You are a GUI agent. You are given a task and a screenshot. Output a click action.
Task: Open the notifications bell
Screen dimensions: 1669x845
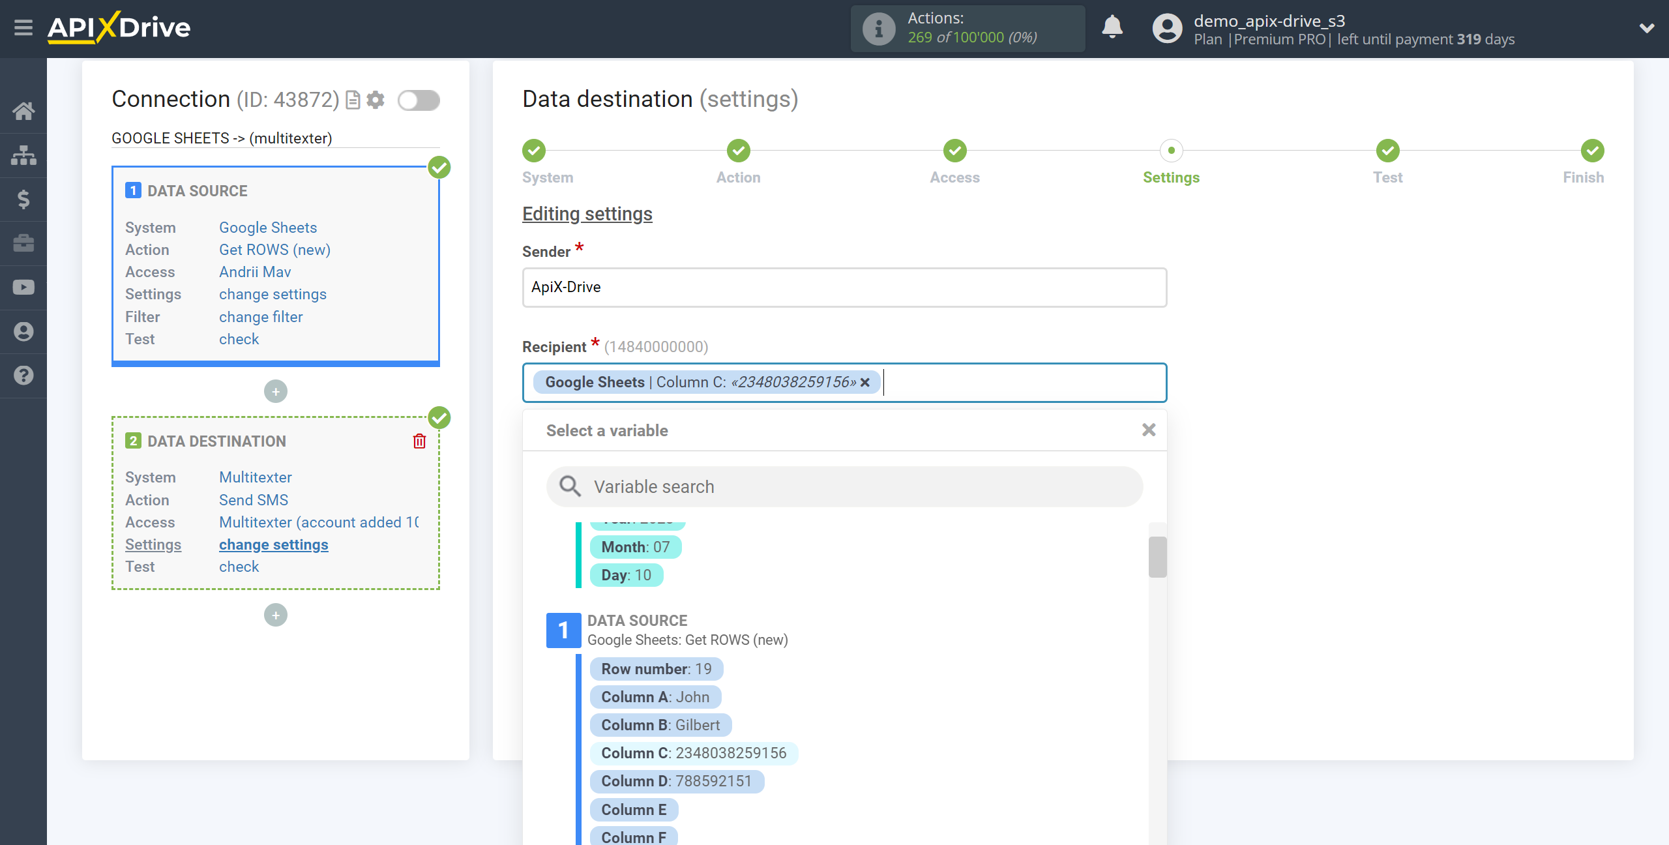pyautogui.click(x=1112, y=27)
